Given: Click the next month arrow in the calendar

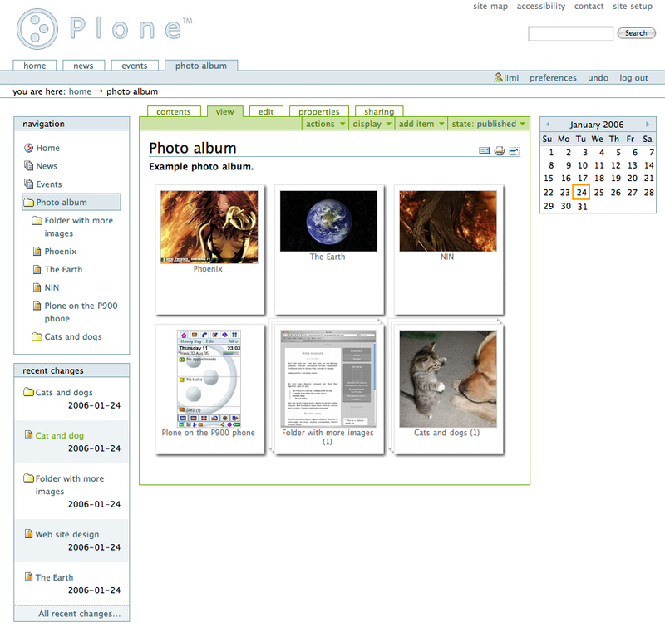Looking at the screenshot, I should coord(647,124).
